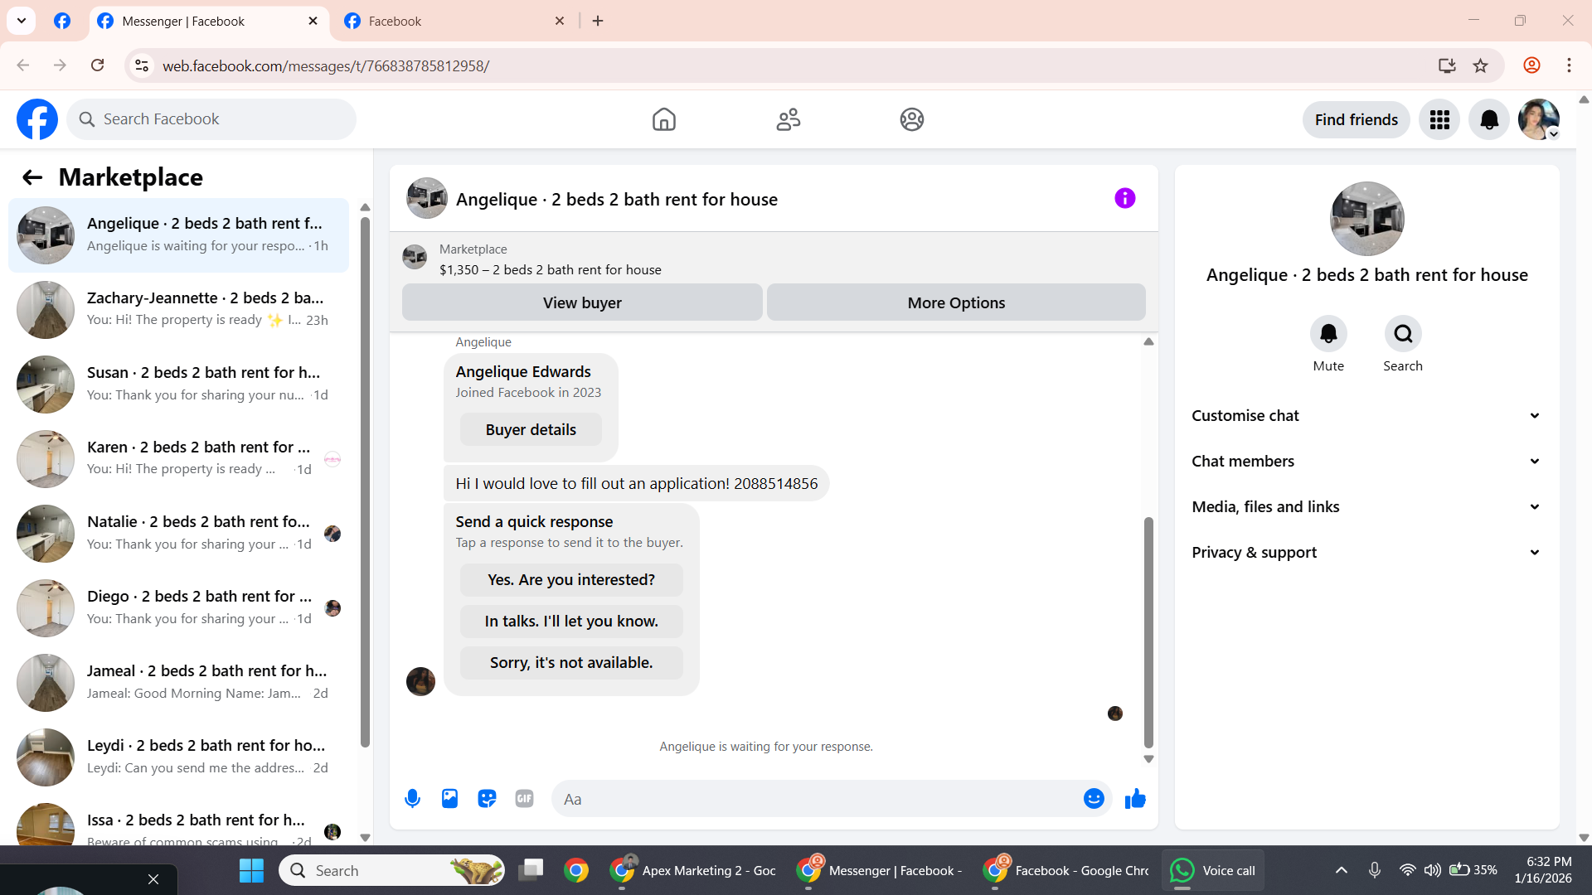The width and height of the screenshot is (1592, 895).
Task: Click the Search conversation magnifier icon
Action: coord(1402,334)
